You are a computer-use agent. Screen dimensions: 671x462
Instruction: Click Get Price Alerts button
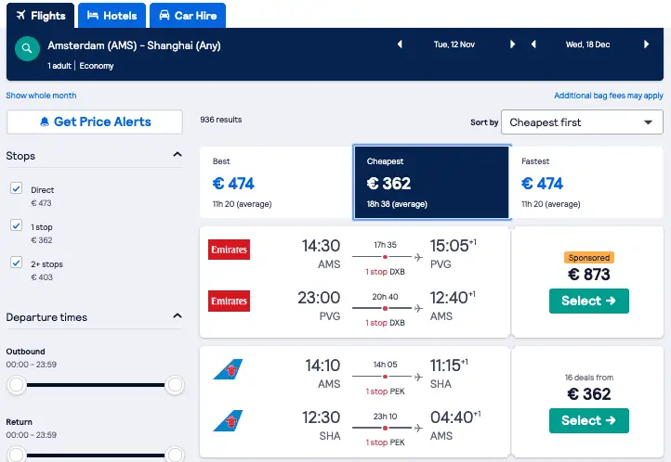(x=95, y=122)
